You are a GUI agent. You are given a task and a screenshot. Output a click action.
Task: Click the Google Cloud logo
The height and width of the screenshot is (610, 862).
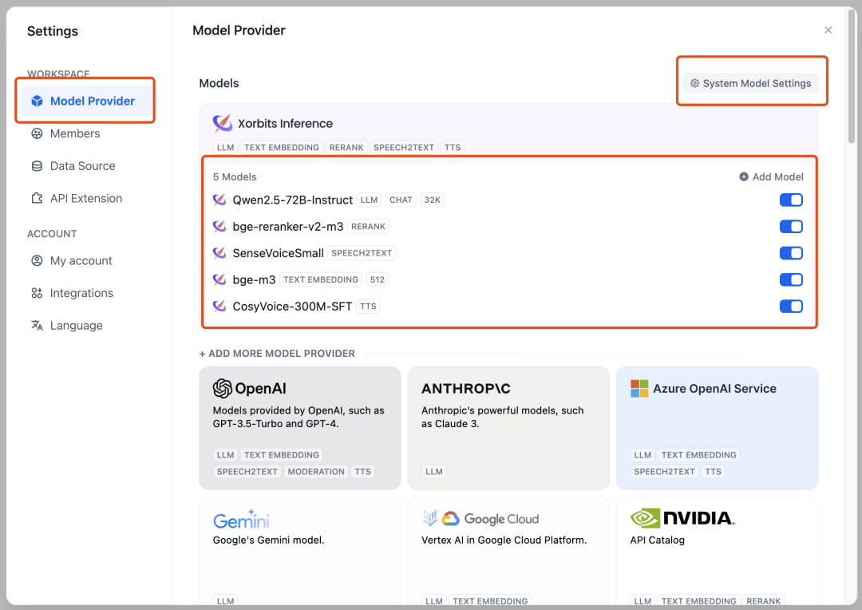pos(481,519)
